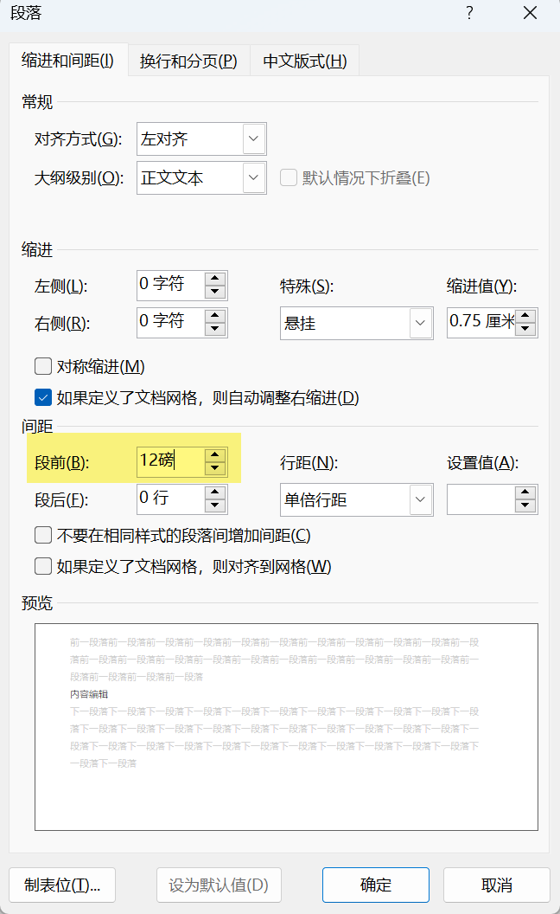Click the 特殊 label
This screenshot has height=914, width=560.
pyautogui.click(x=306, y=286)
